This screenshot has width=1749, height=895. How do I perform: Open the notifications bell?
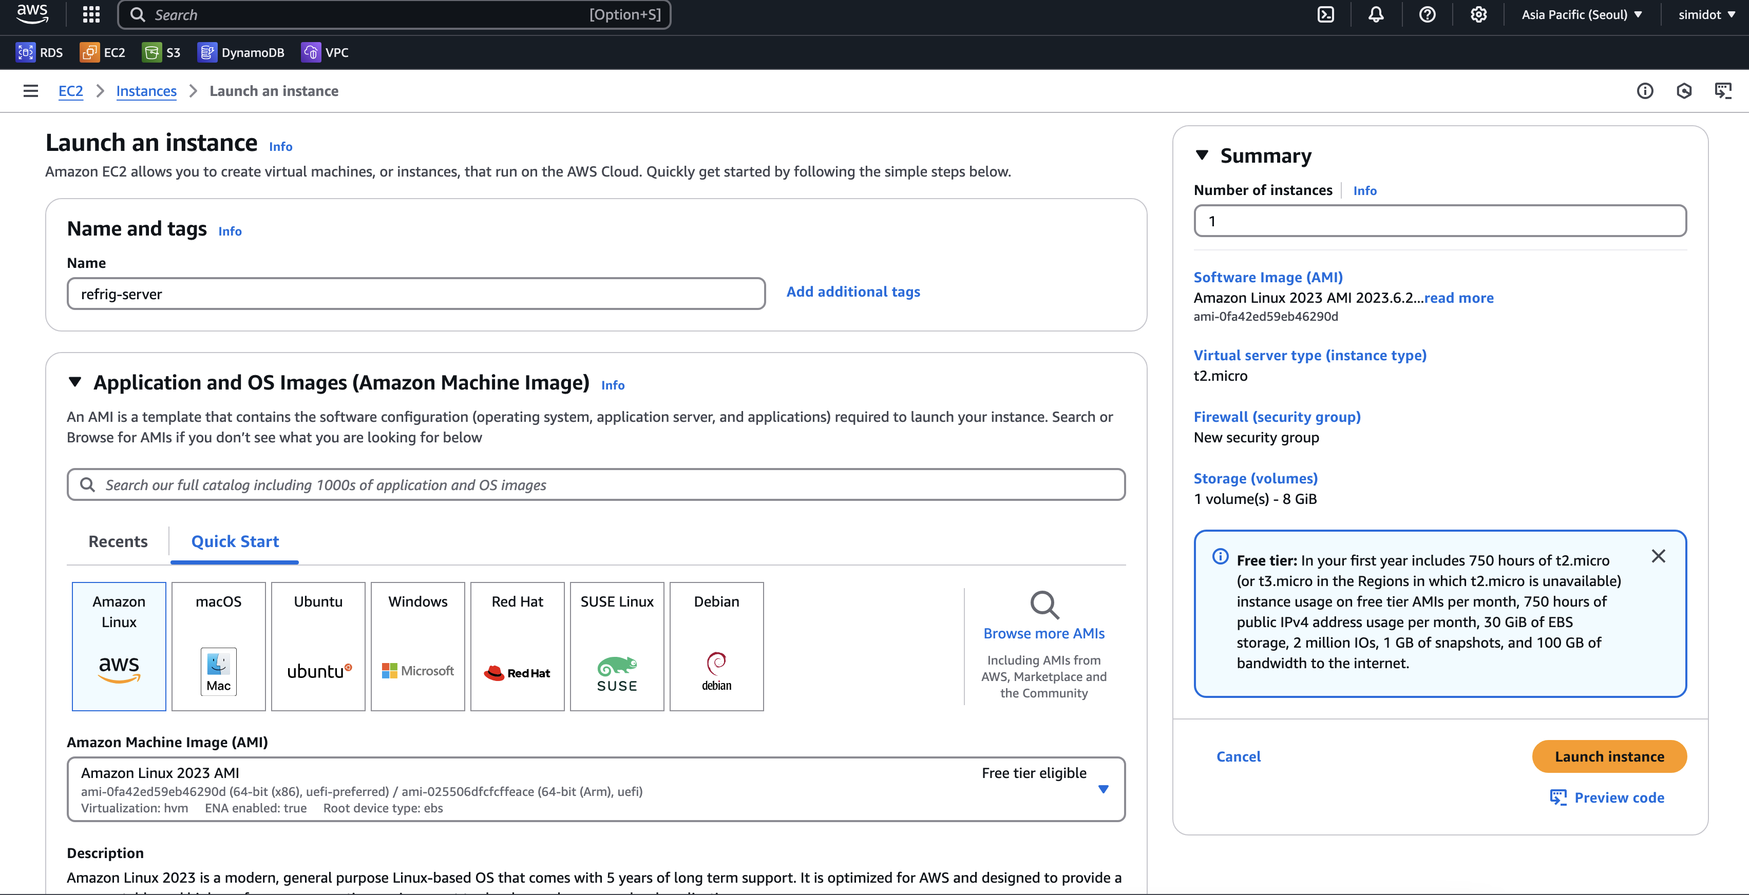[x=1376, y=14]
